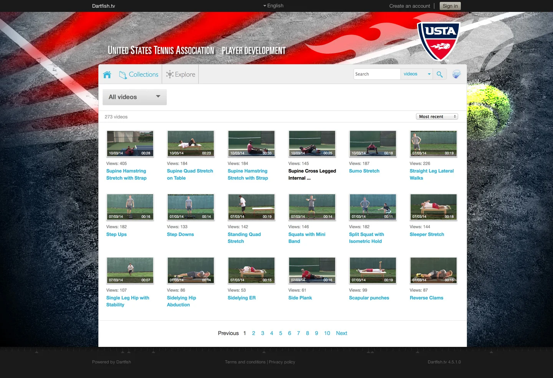
Task: Click Powered by Dartfish footer link
Action: [x=111, y=362]
